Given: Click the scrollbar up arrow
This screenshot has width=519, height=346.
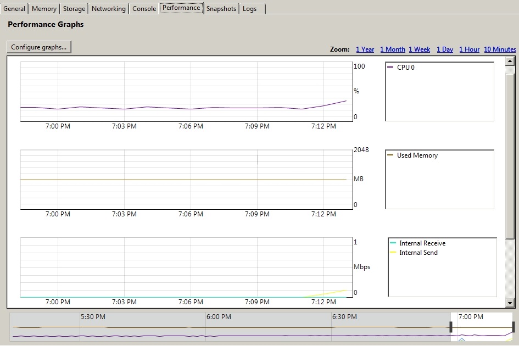Looking at the screenshot, I should pyautogui.click(x=510, y=62).
